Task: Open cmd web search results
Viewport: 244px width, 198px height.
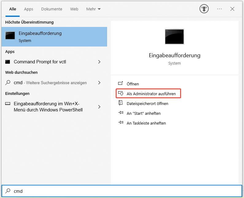Action: pos(54,83)
